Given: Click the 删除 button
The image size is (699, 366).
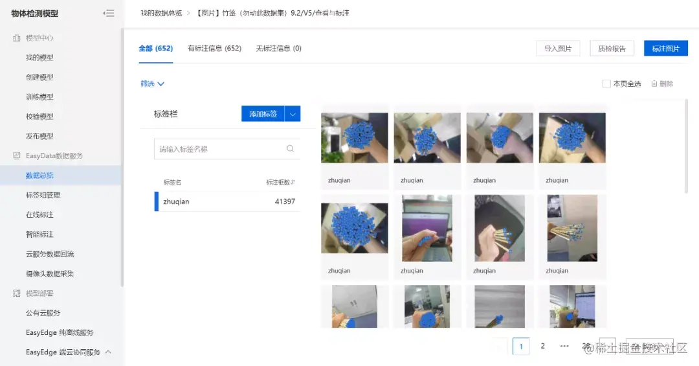Looking at the screenshot, I should [x=662, y=84].
